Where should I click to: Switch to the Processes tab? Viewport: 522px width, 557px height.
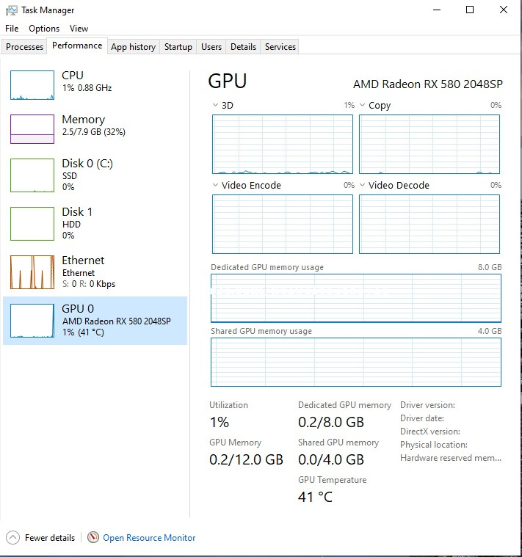(25, 47)
